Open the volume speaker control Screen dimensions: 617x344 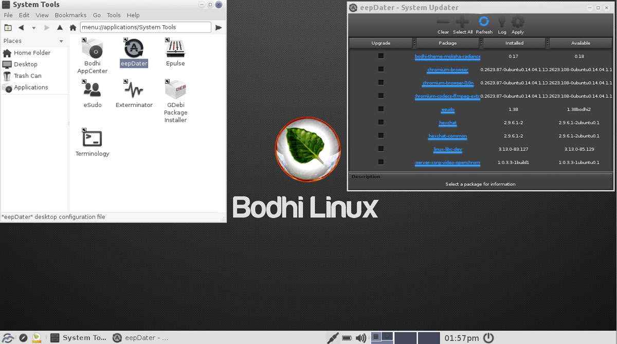tap(361, 338)
